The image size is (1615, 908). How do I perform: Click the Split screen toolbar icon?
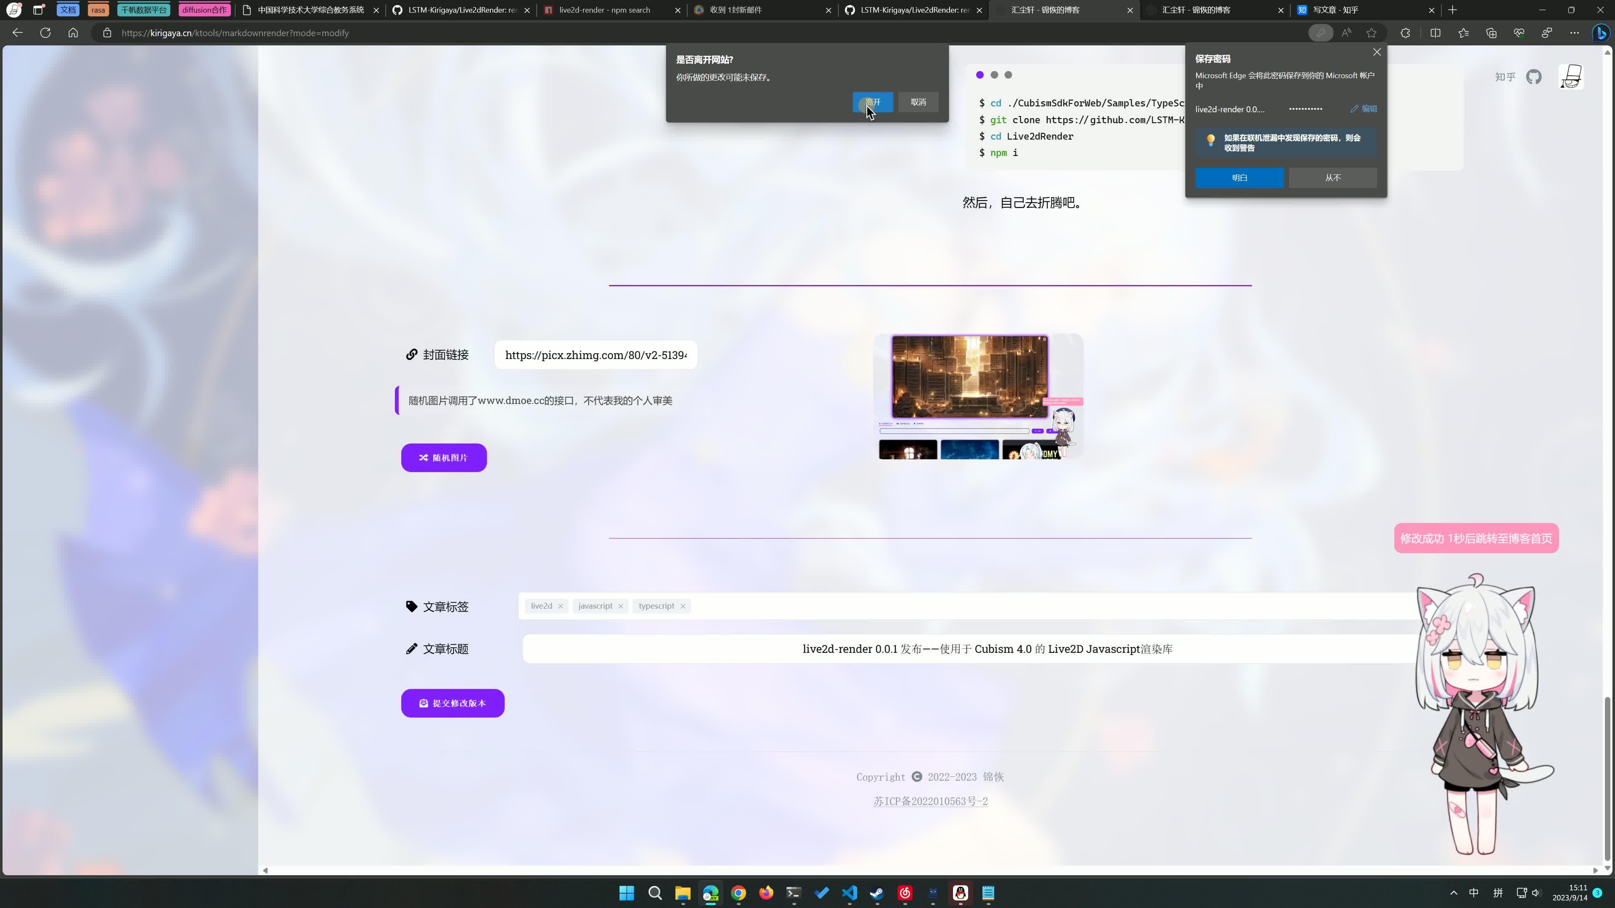tap(1436, 33)
